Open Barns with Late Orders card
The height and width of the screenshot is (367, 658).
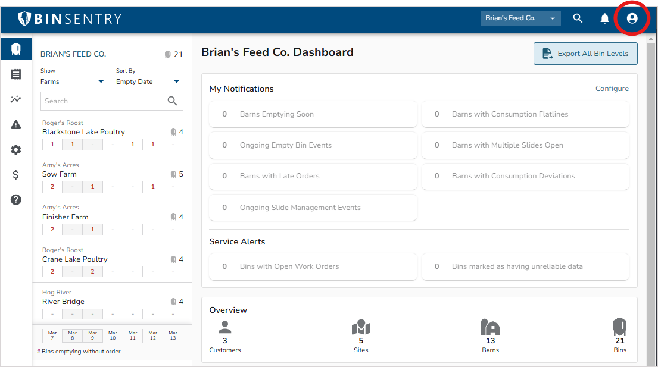click(x=313, y=176)
